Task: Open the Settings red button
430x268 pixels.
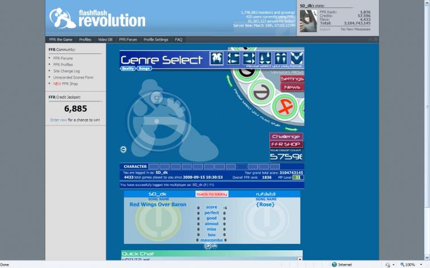Action: tap(292, 79)
